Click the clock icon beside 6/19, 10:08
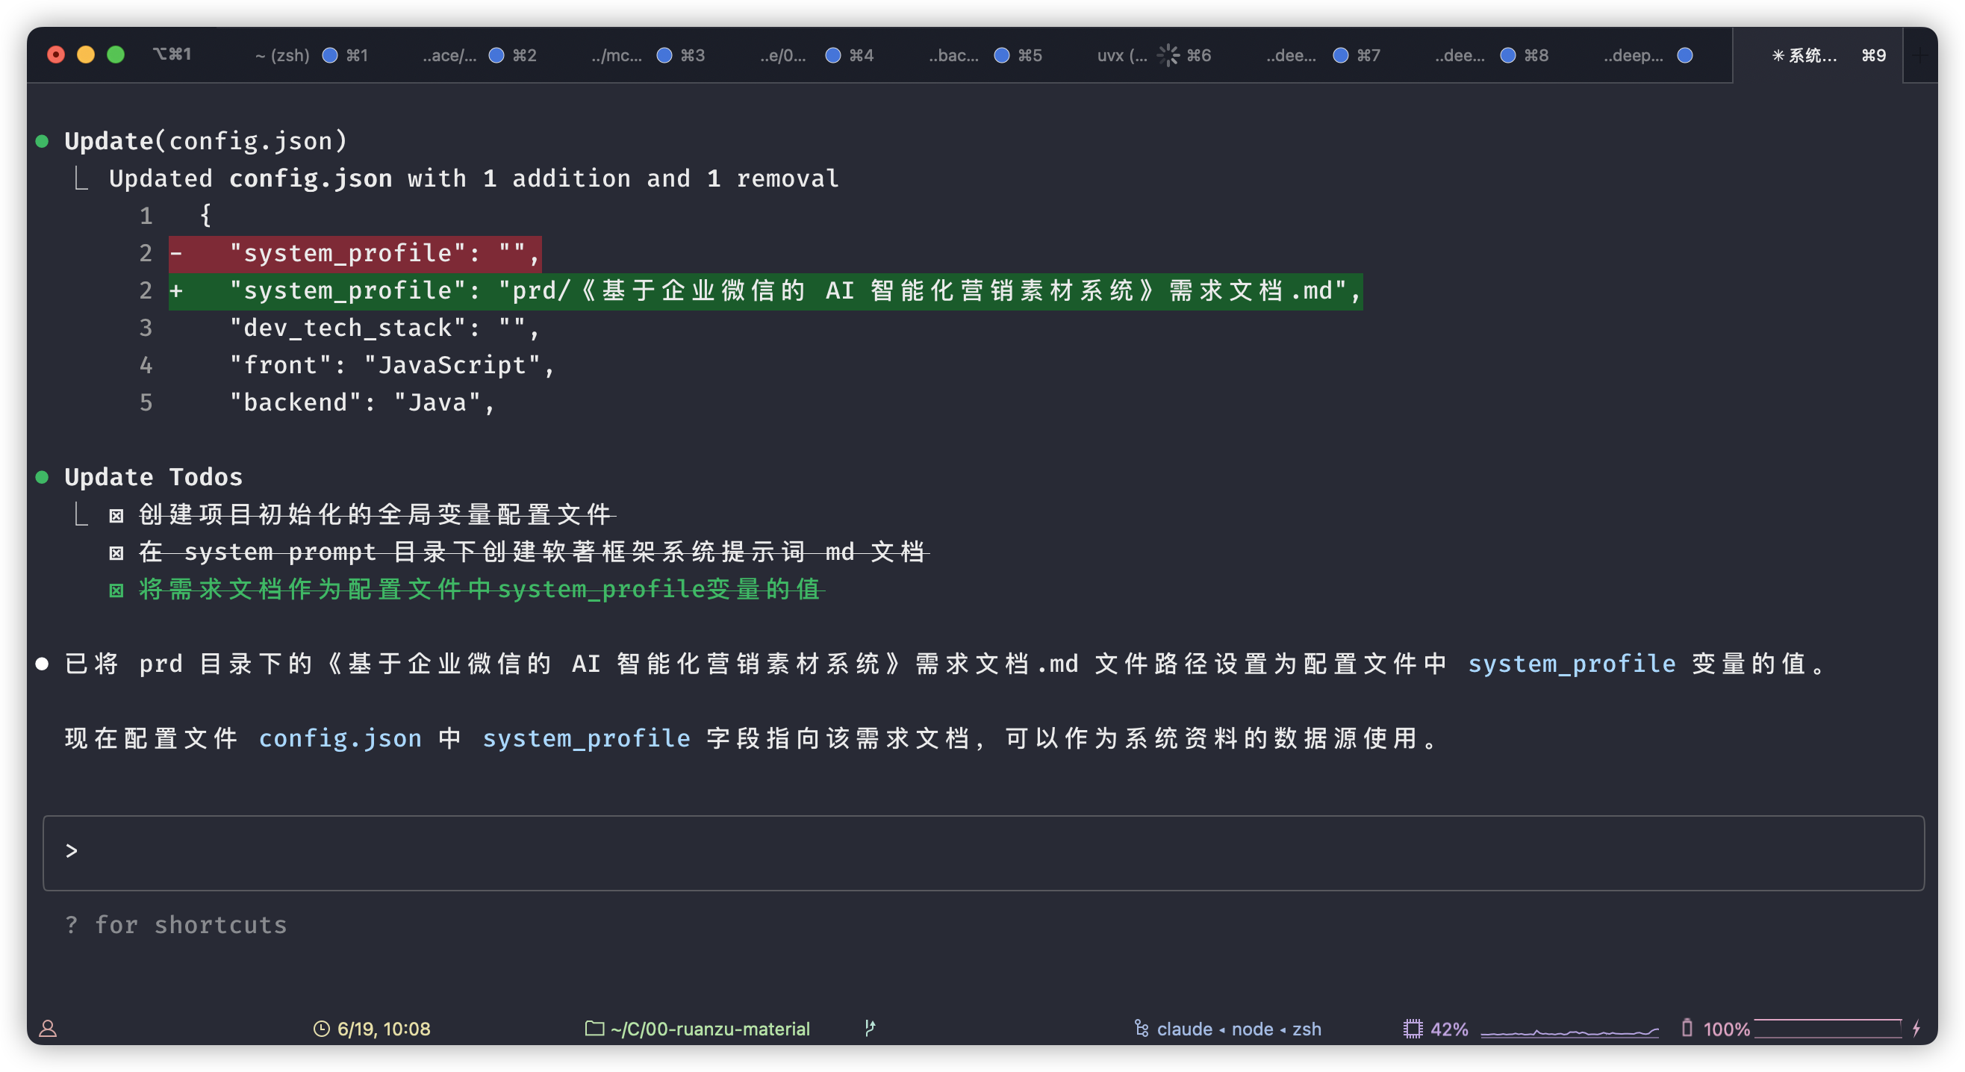Image resolution: width=1965 pixels, height=1072 pixels. tap(321, 1029)
